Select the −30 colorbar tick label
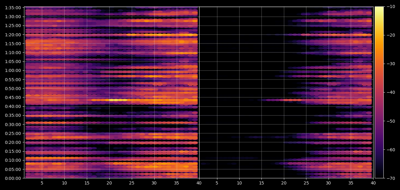400x190 pixels. [x=391, y=64]
